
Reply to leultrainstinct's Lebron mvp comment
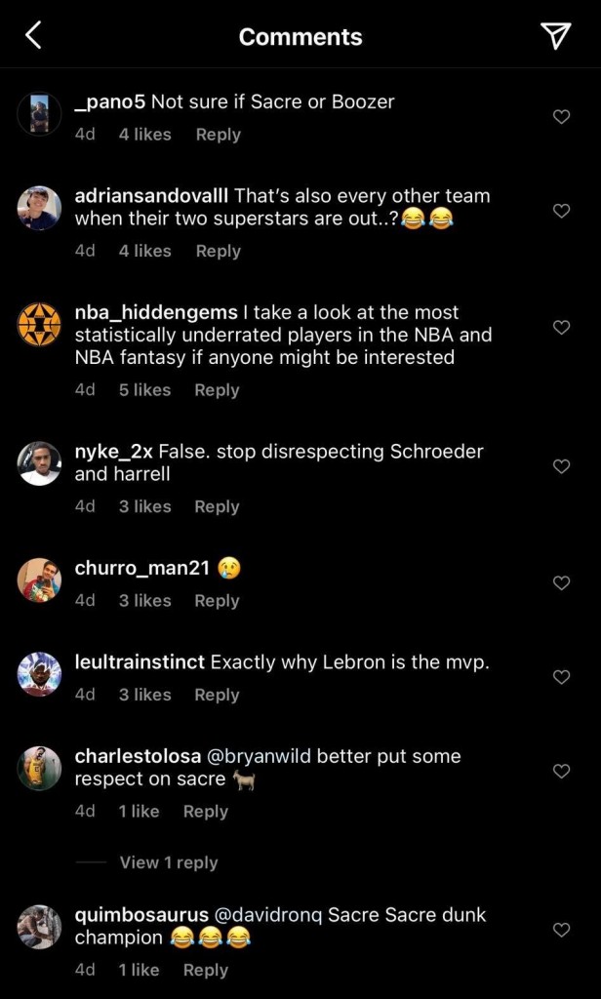coord(217,695)
